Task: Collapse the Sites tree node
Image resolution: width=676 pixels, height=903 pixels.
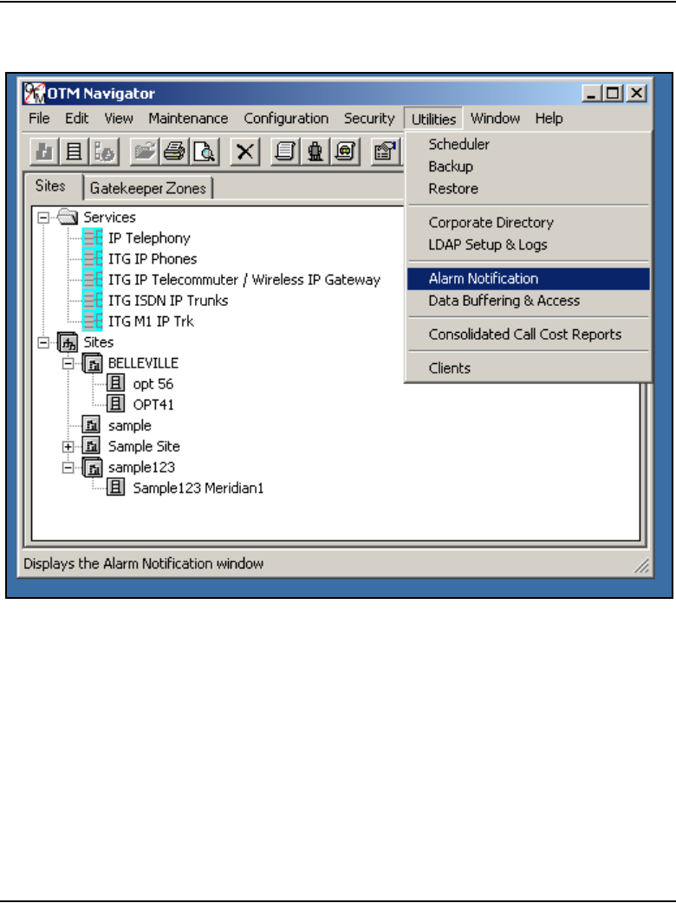Action: coord(43,342)
